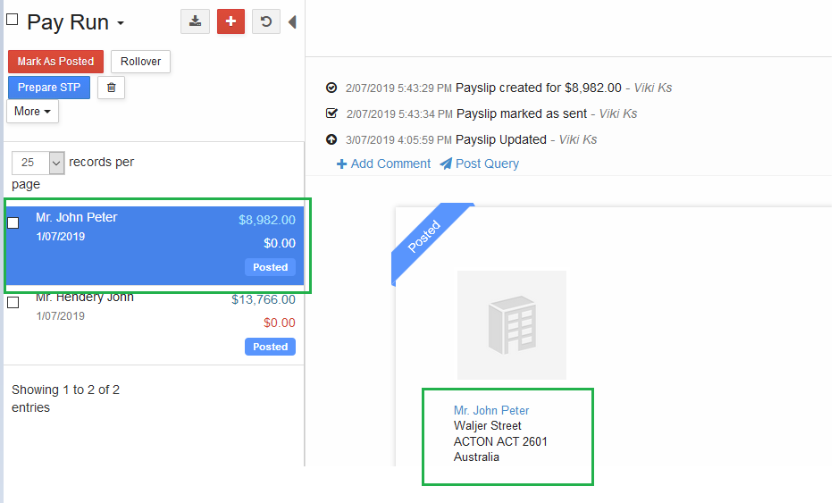Image resolution: width=838 pixels, height=503 pixels.
Task: Click the Payslip created status icon
Action: [x=331, y=88]
